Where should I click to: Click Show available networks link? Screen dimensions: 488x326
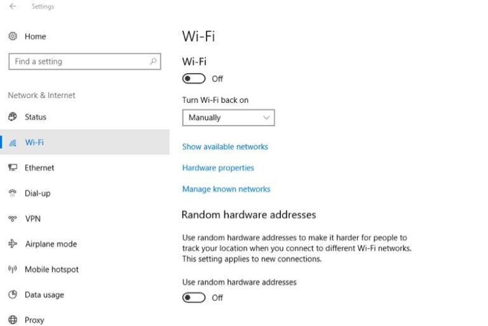[x=225, y=147]
